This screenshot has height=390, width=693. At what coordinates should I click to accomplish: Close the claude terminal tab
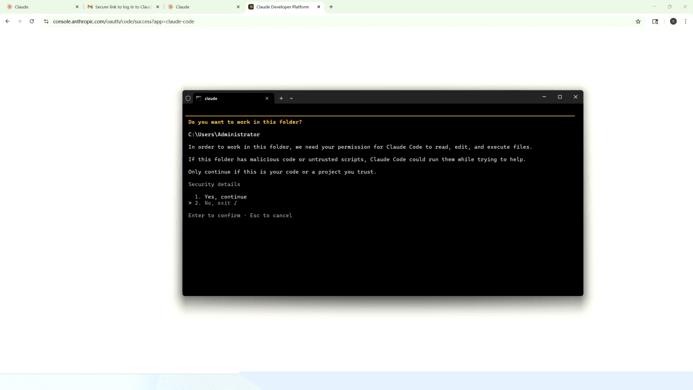(267, 98)
